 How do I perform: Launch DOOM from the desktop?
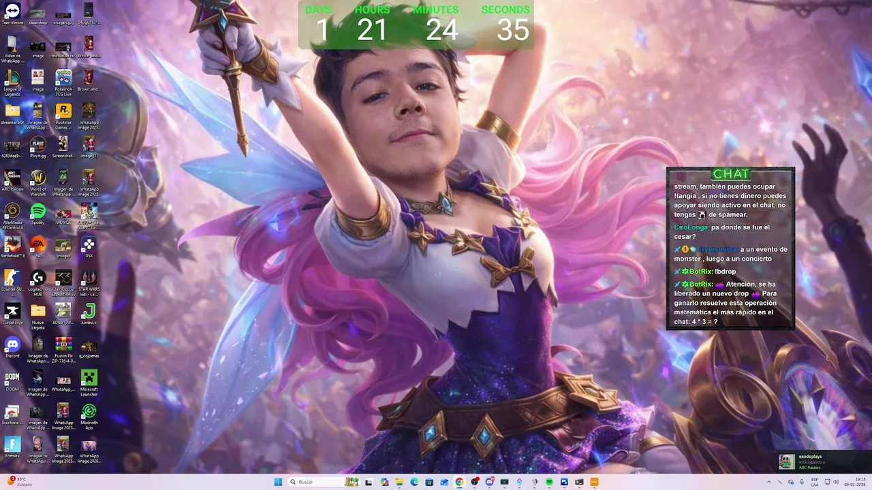pos(12,380)
